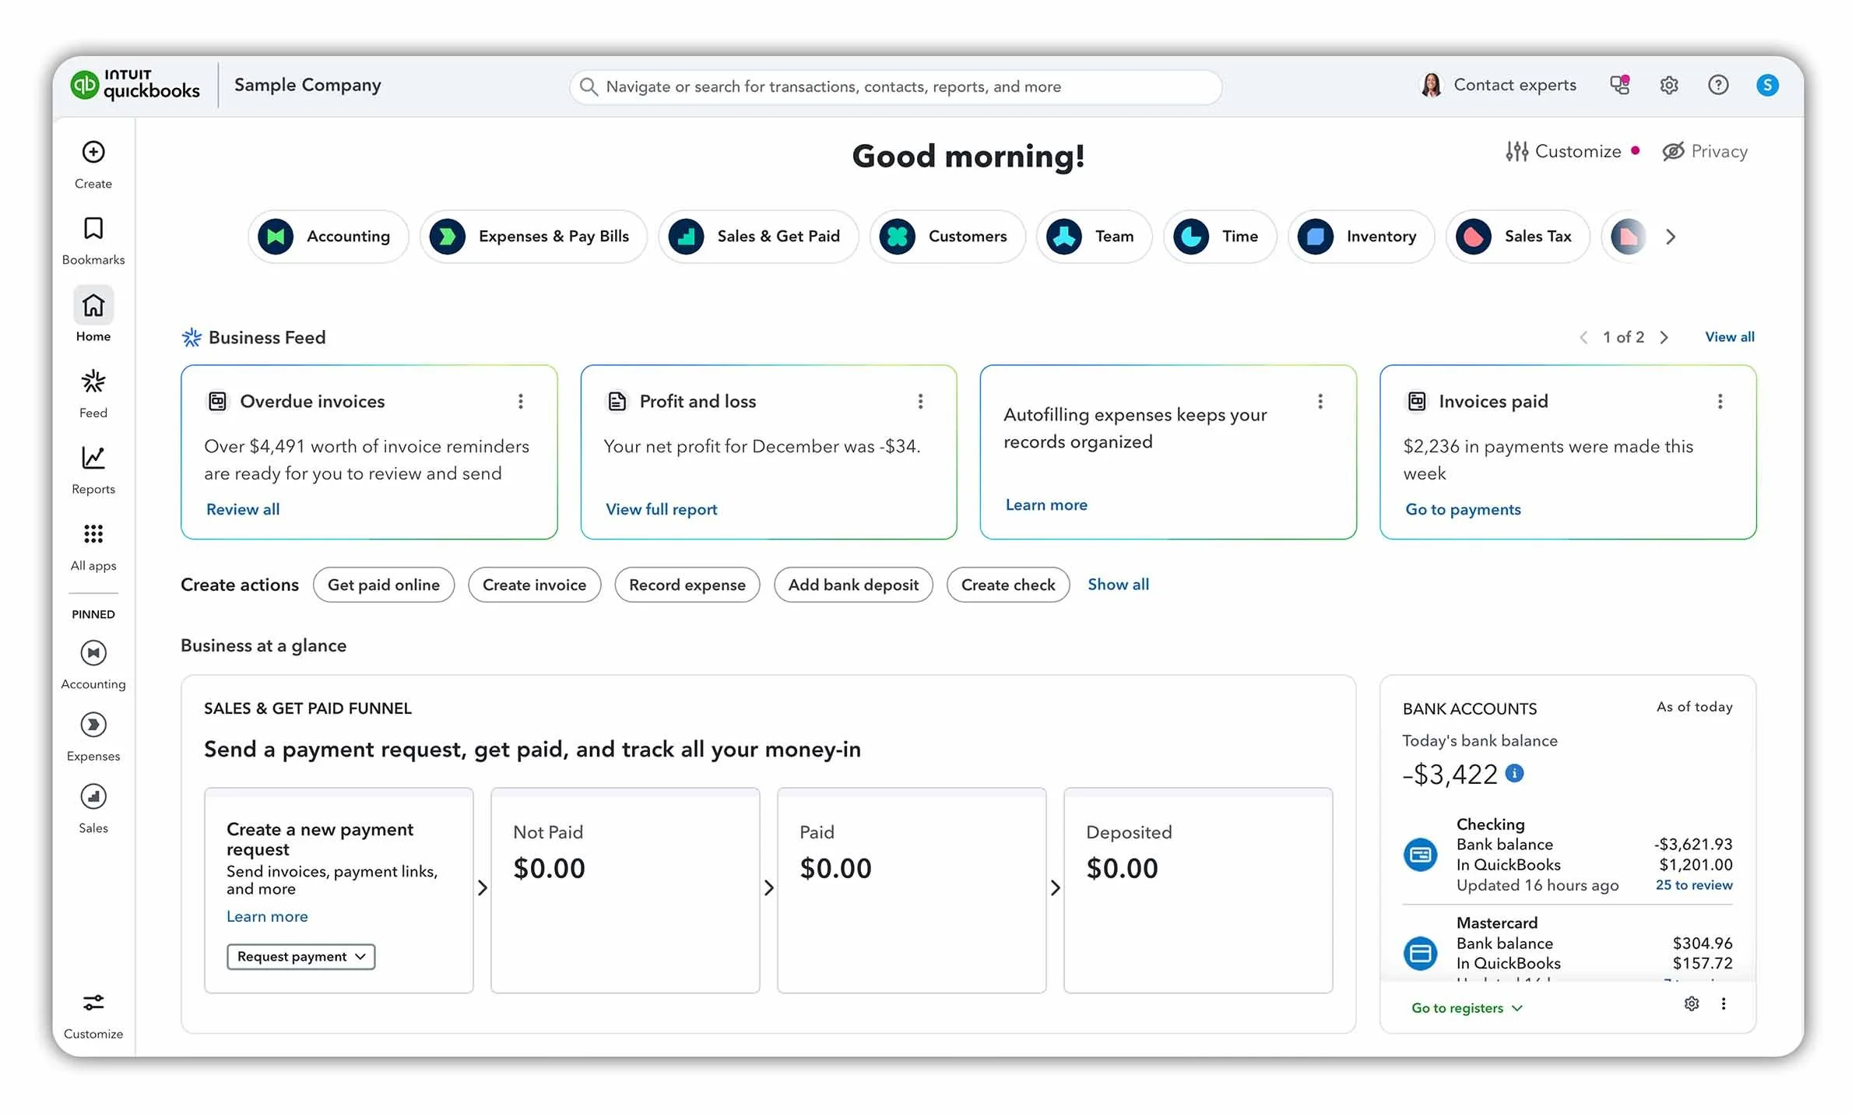Open the settings gear in top bar
This screenshot has height=1114, width=1852.
(x=1668, y=85)
